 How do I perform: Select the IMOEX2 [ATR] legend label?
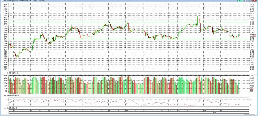click(12, 108)
